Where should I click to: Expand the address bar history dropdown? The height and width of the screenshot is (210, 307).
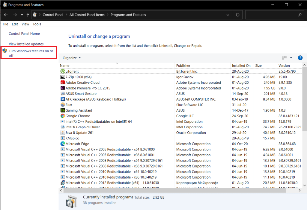(228, 15)
